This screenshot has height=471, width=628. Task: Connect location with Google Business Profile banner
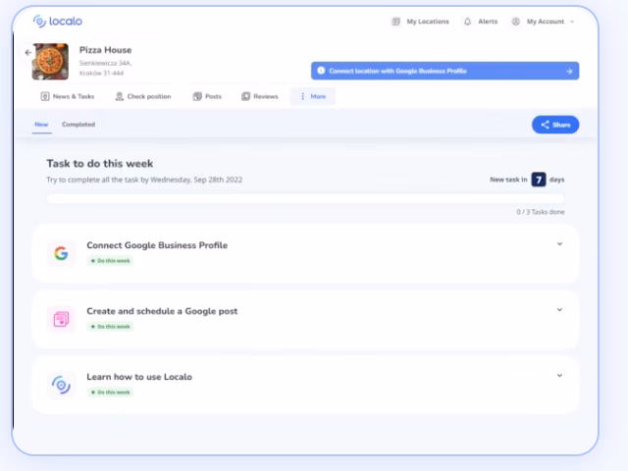coord(445,71)
